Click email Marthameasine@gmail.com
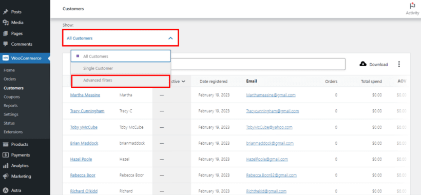This screenshot has height=195, width=421. [x=271, y=95]
